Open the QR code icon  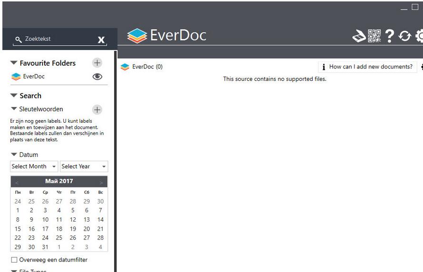click(x=374, y=36)
